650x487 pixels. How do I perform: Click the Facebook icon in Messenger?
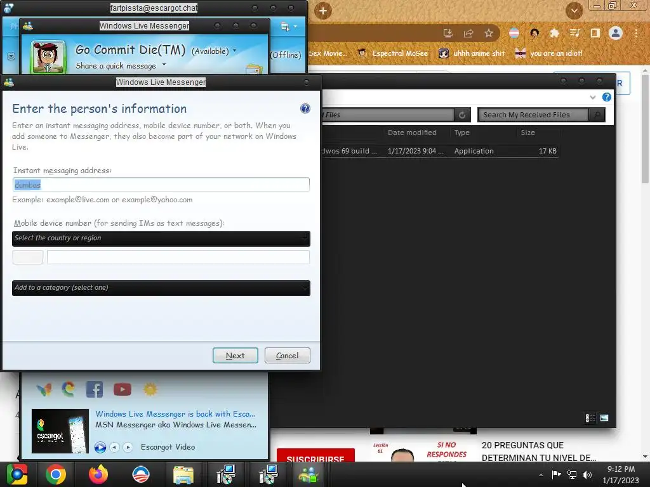coord(95,389)
